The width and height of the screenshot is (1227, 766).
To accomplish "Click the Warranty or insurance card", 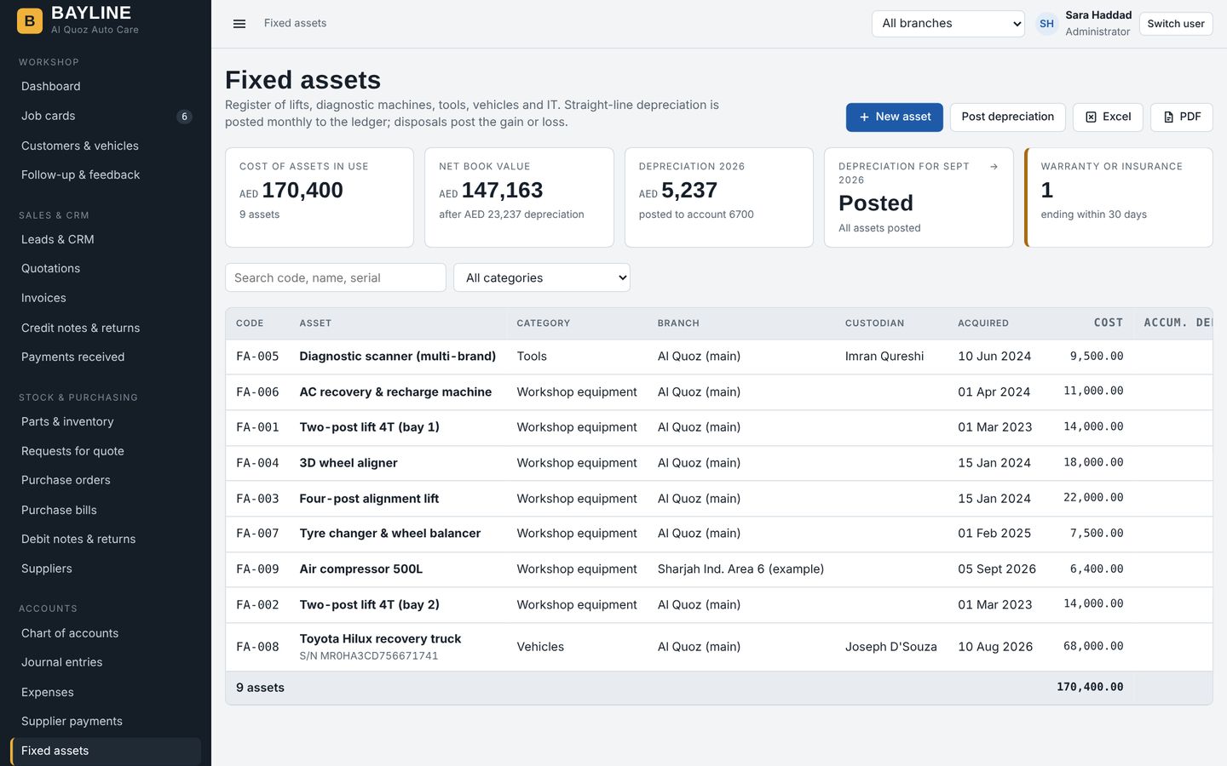I will [1118, 197].
